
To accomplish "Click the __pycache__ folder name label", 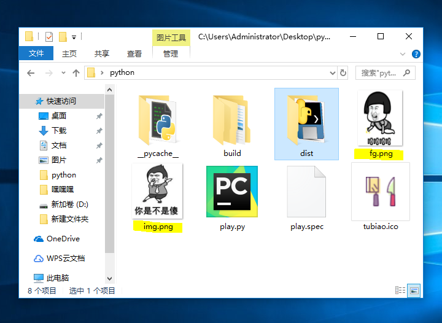I will tap(158, 154).
